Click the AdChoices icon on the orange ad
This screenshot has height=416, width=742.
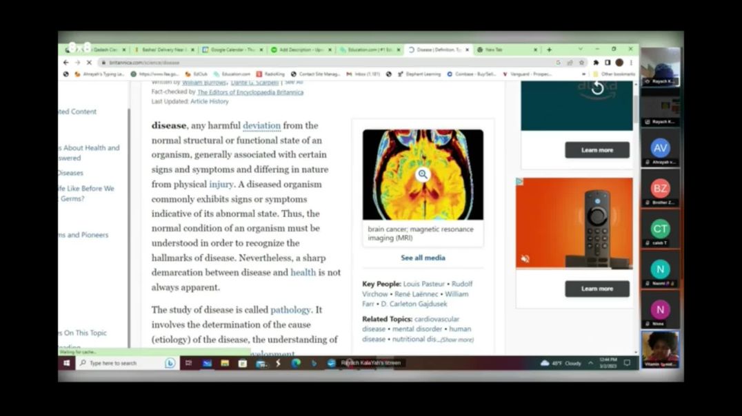pos(519,182)
